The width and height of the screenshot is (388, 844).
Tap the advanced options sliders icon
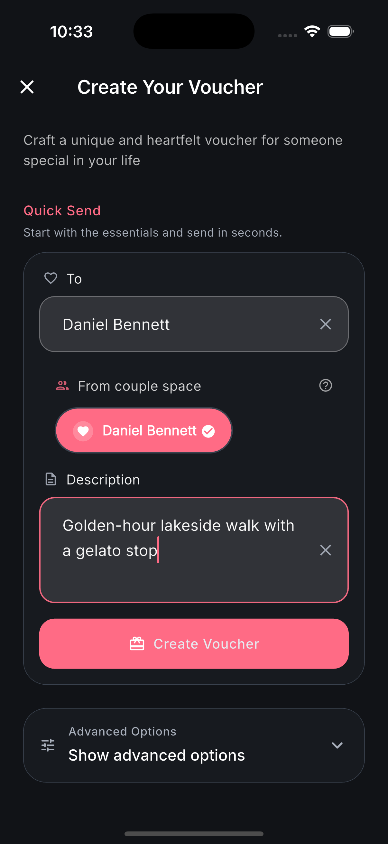[x=48, y=746]
